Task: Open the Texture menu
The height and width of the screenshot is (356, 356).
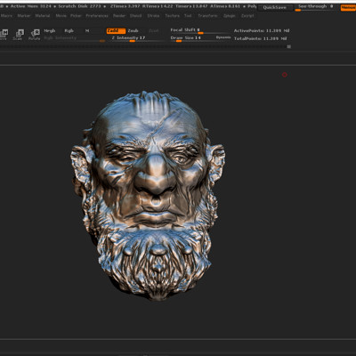Action: pyautogui.click(x=173, y=16)
